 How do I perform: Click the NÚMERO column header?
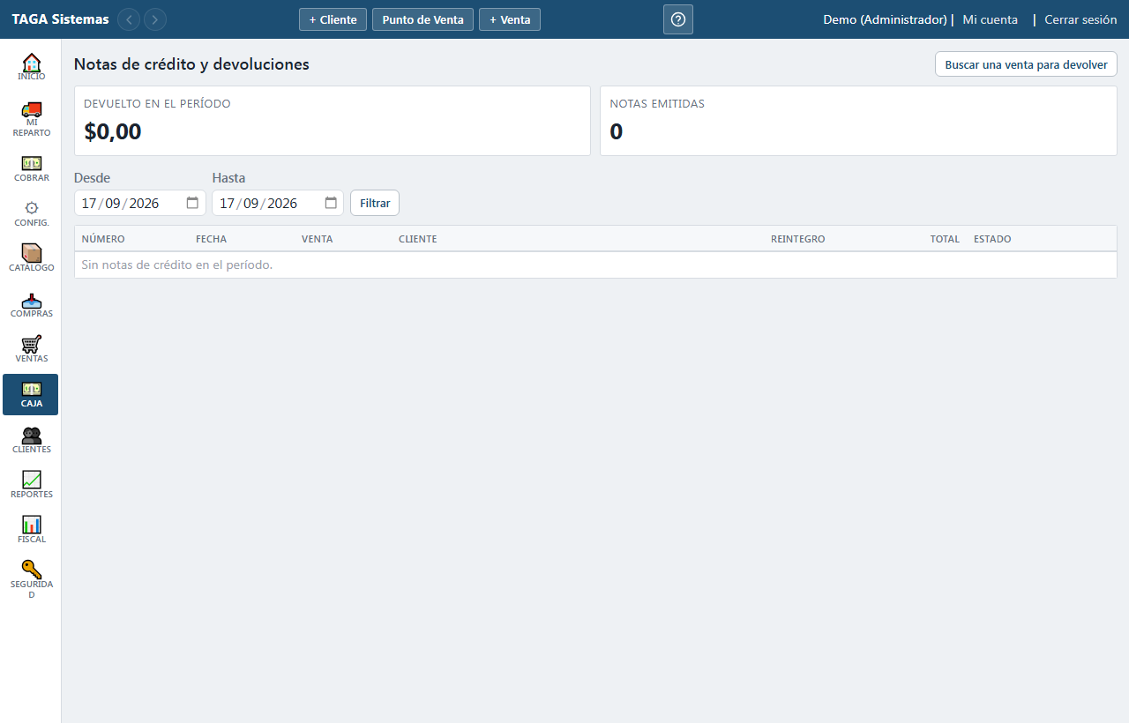(x=103, y=239)
